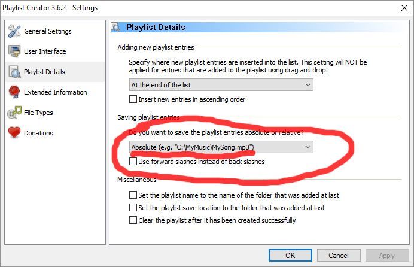Click the User Interface monitor icon
Viewport: 414px width, 267px height.
(x=14, y=51)
